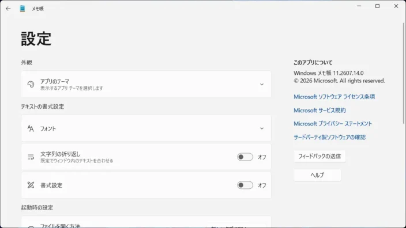This screenshot has width=406, height=228.
Task: Click the font icon beside フォント
Action: (31, 128)
